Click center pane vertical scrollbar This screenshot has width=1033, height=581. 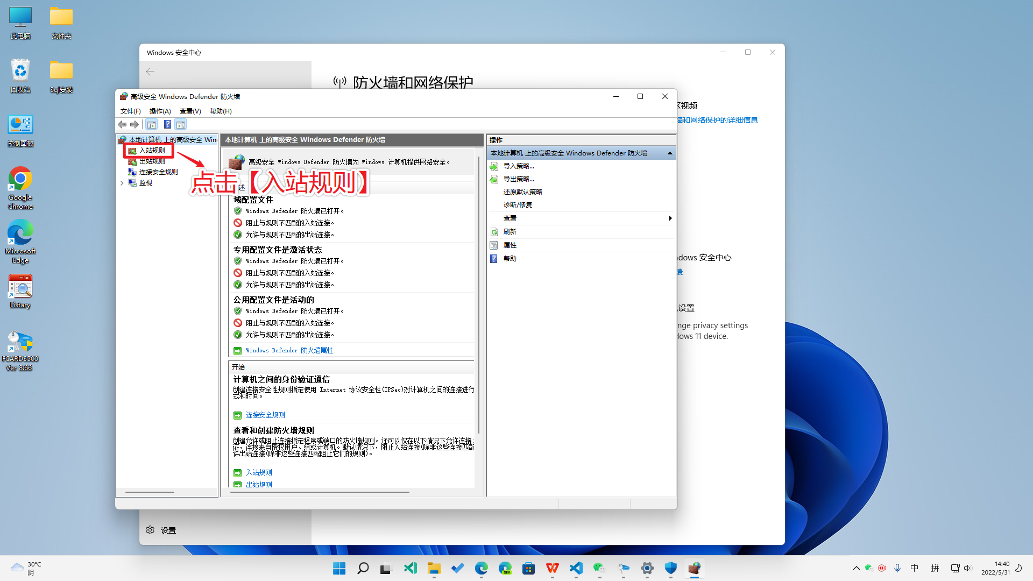[479, 296]
